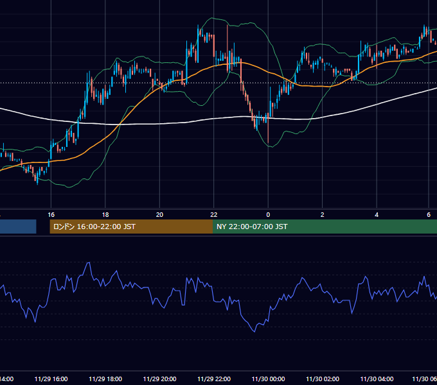This screenshot has height=385, width=437.
Task: Click the 6 hour label on chart axis
Action: [x=429, y=215]
